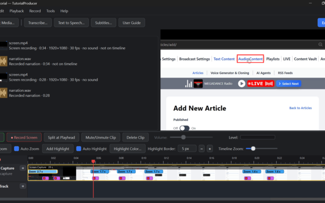Switch the Published toggle on
Viewport: 325px width, 203px height.
(184, 128)
